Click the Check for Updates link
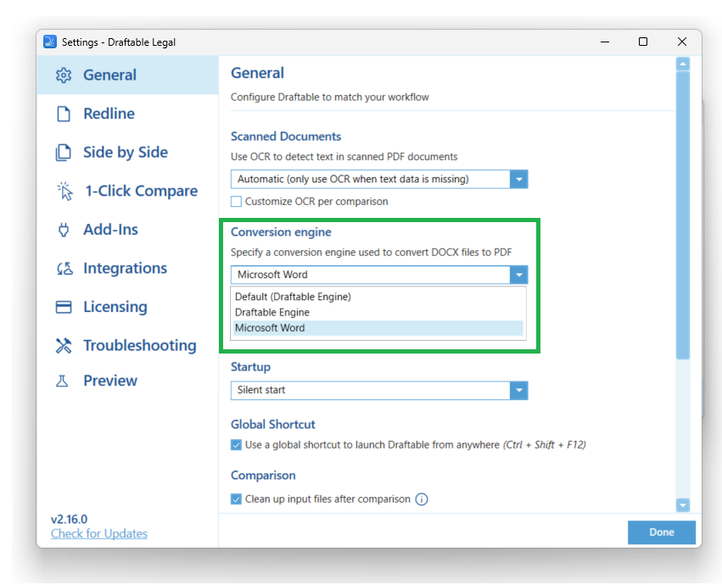Viewport: 722px width, 585px height. [x=99, y=533]
